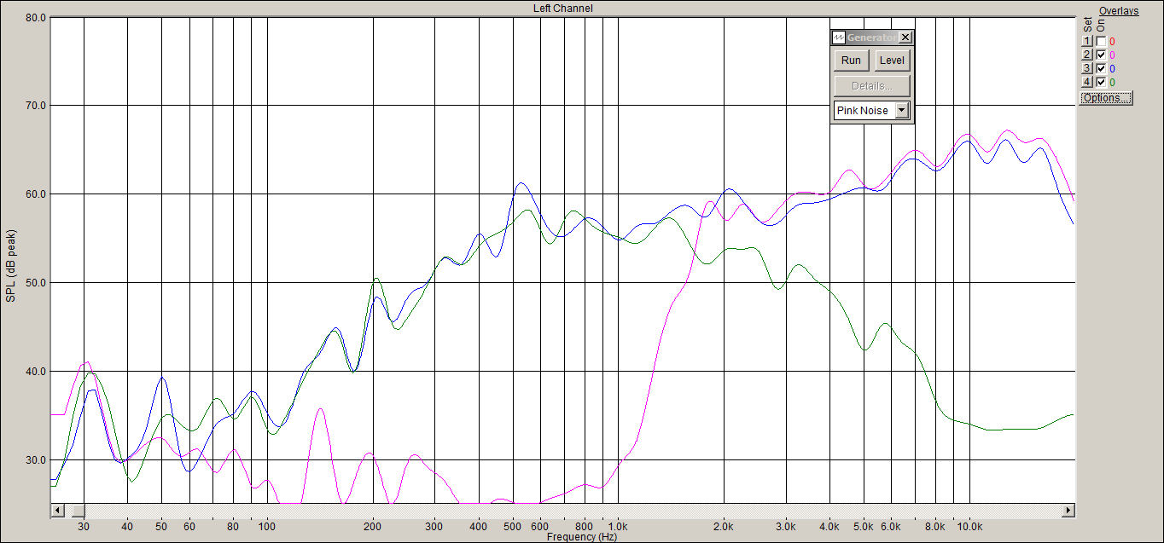Click the Frequency (Hz) axis label
This screenshot has height=543, width=1164.
tap(582, 537)
